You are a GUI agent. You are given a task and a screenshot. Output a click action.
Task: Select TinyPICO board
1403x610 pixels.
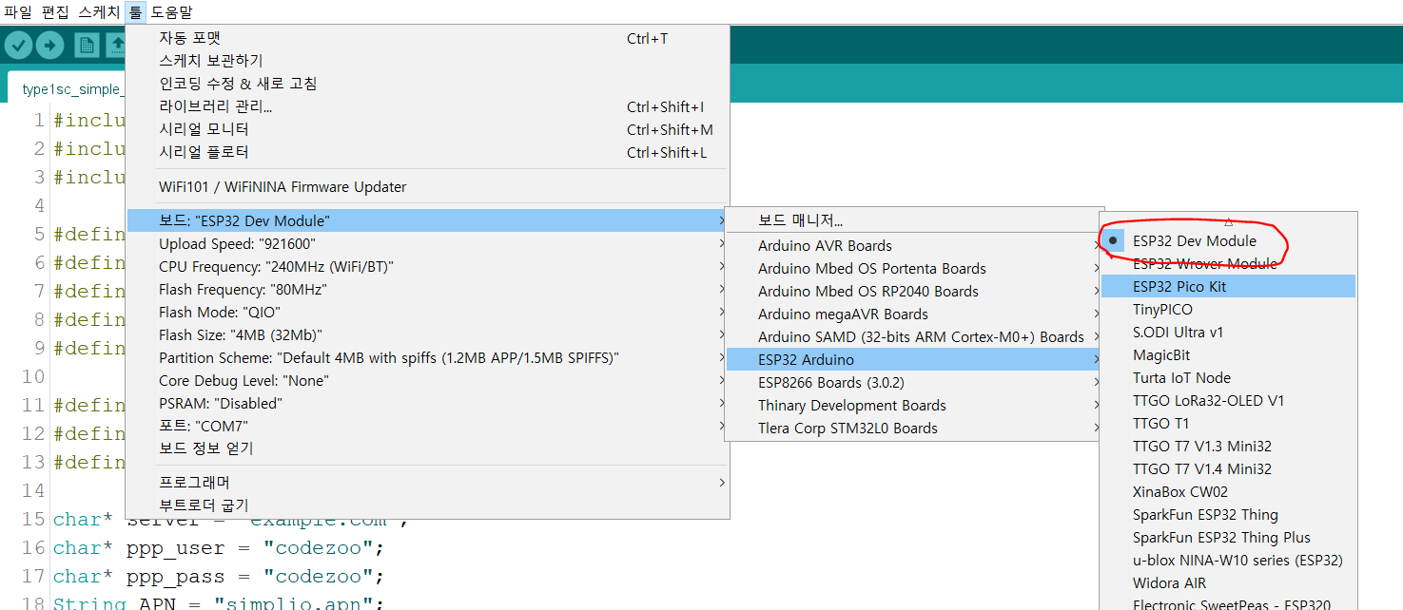point(1228,309)
